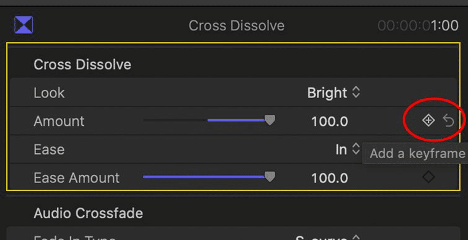Click the up-down chevrons beside In
The width and height of the screenshot is (468, 240).
(356, 149)
